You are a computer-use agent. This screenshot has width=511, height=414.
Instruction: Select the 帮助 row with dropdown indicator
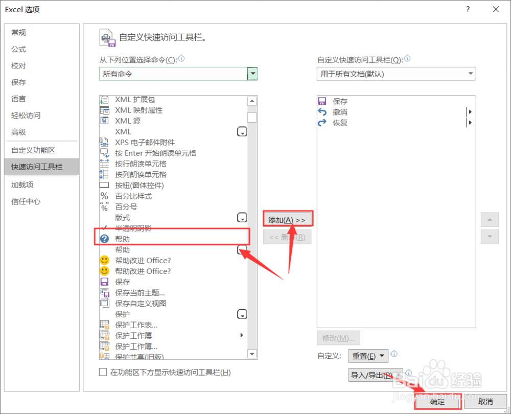click(x=173, y=250)
